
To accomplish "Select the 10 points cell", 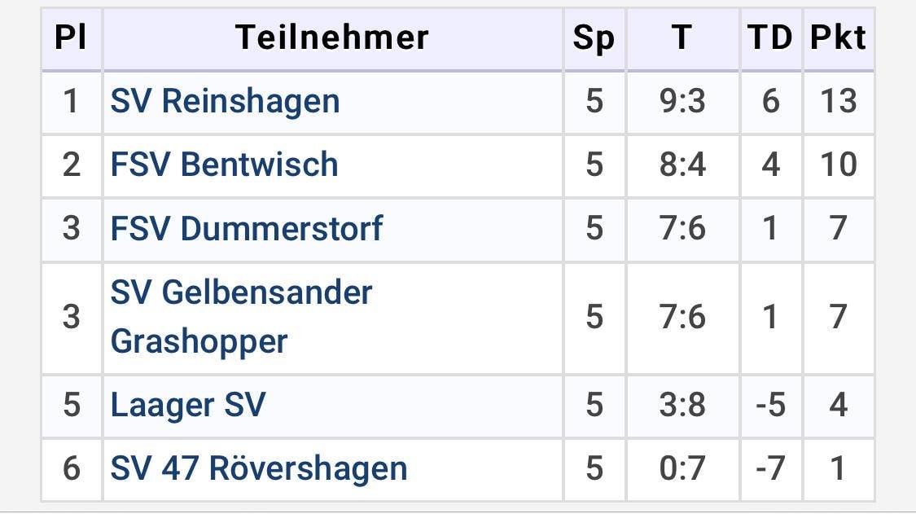I will click(838, 165).
